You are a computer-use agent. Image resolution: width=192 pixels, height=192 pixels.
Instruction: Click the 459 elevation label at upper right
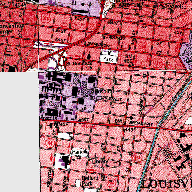[x=178, y=32]
